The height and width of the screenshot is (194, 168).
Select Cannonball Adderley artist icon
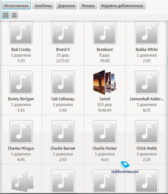(x=147, y=82)
